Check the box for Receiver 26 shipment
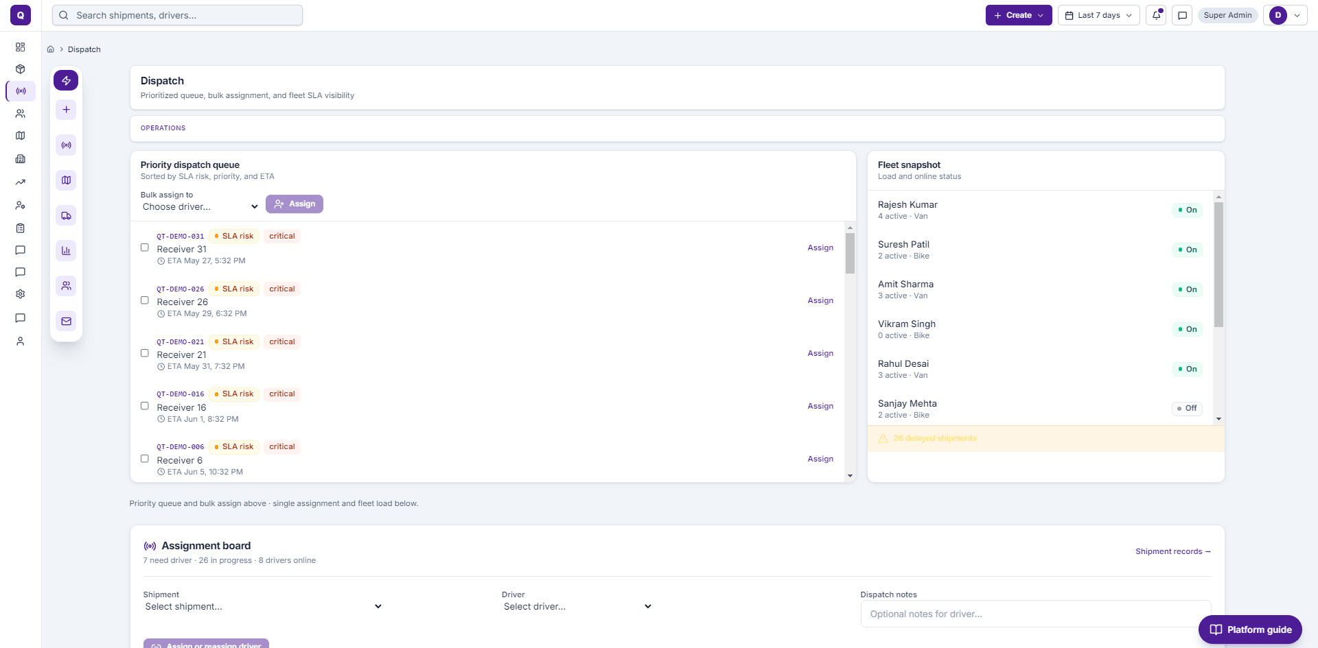 pyautogui.click(x=145, y=300)
